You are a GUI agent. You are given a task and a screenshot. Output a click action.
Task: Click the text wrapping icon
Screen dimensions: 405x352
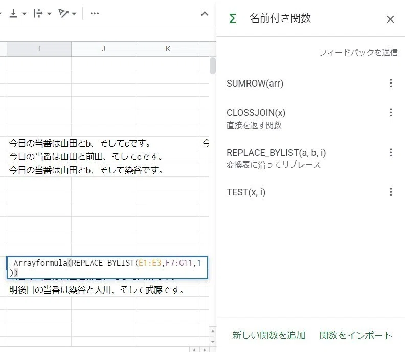point(38,13)
